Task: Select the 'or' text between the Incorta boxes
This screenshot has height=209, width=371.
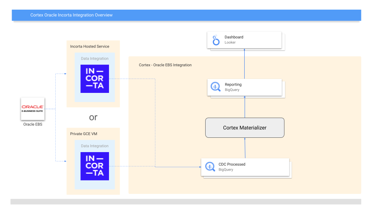Action: tap(93, 117)
